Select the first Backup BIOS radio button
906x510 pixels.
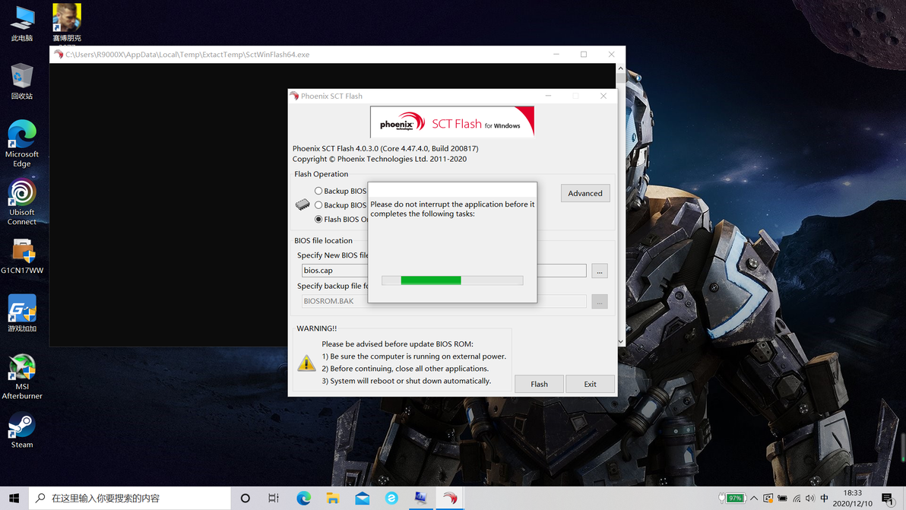pyautogui.click(x=318, y=191)
